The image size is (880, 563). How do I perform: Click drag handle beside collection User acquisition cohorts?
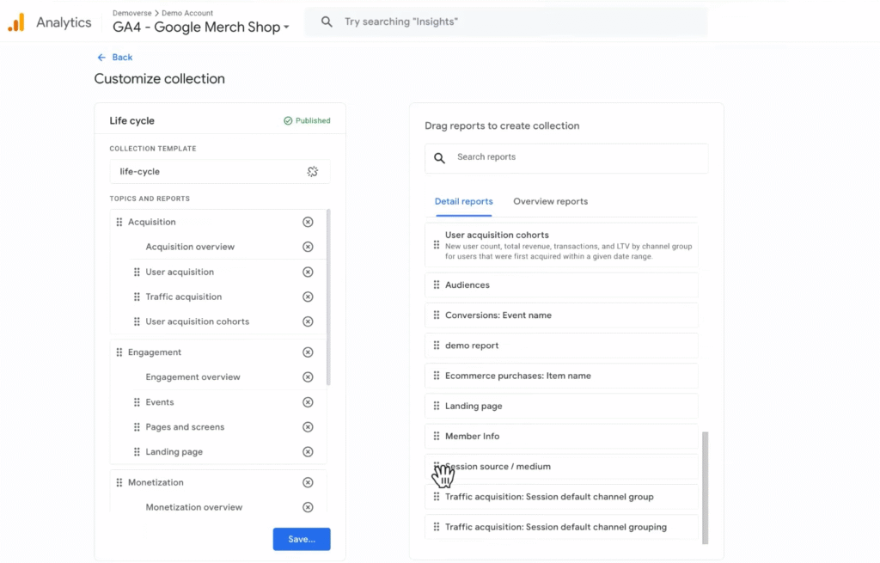coord(137,321)
